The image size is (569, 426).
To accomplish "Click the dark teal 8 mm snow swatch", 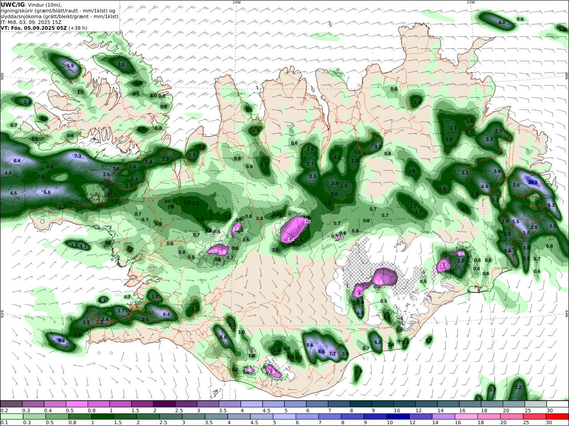I will pyautogui.click(x=361, y=404).
